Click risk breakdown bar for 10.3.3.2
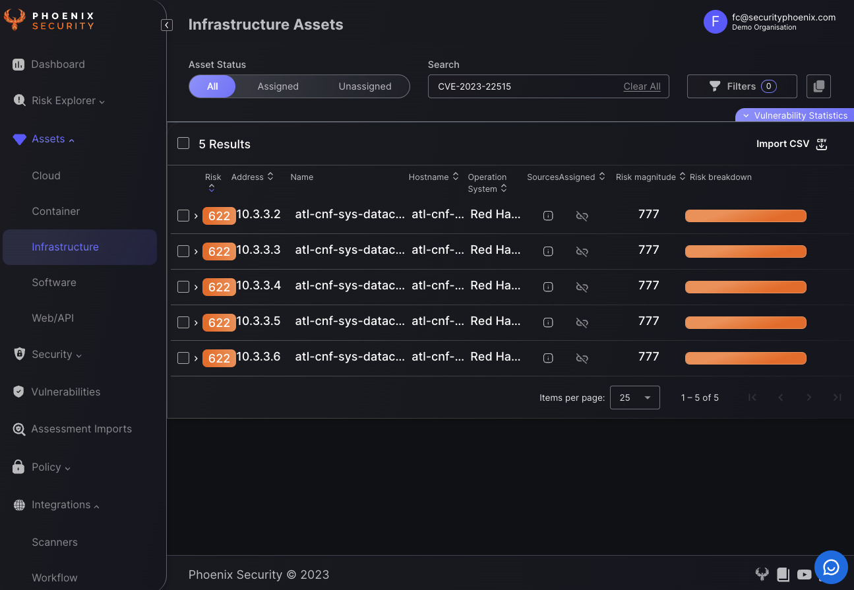This screenshot has height=590, width=854. [x=746, y=216]
